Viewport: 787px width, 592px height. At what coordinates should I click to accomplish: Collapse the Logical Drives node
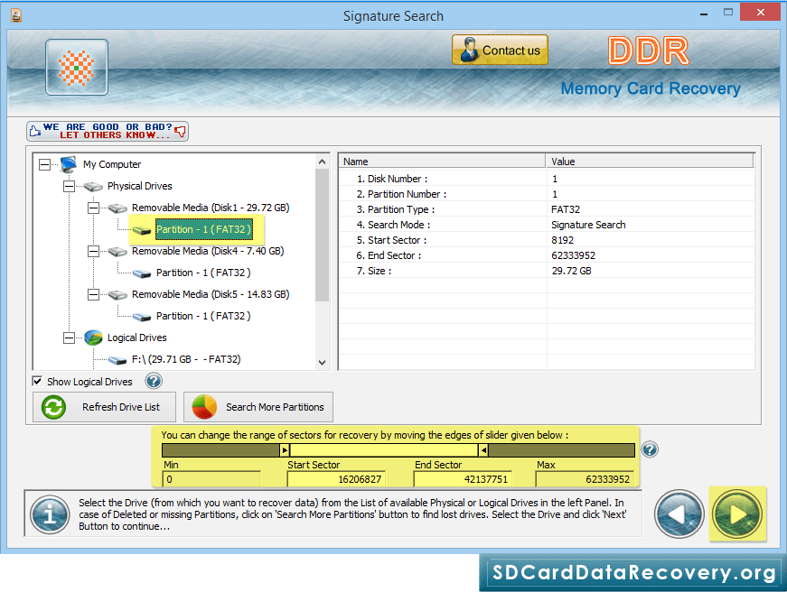tap(70, 338)
